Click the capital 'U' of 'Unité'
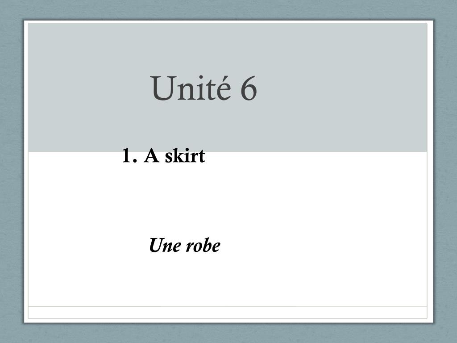The width and height of the screenshot is (457, 343). (162, 89)
